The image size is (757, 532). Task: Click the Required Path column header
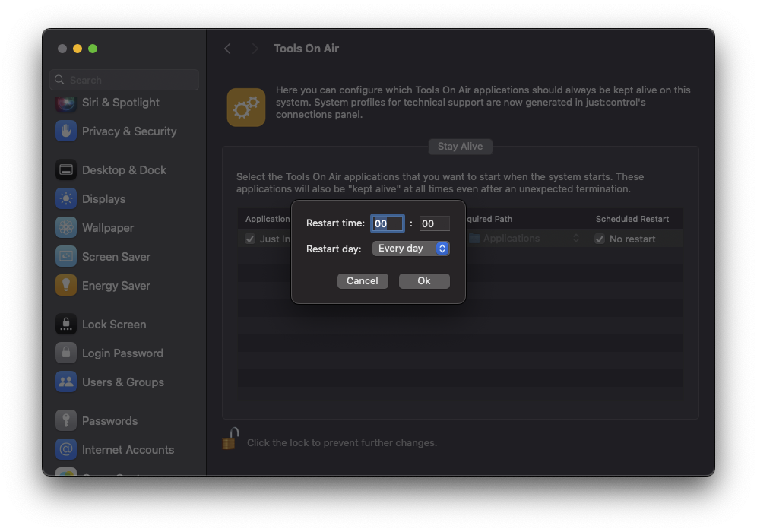pyautogui.click(x=489, y=219)
